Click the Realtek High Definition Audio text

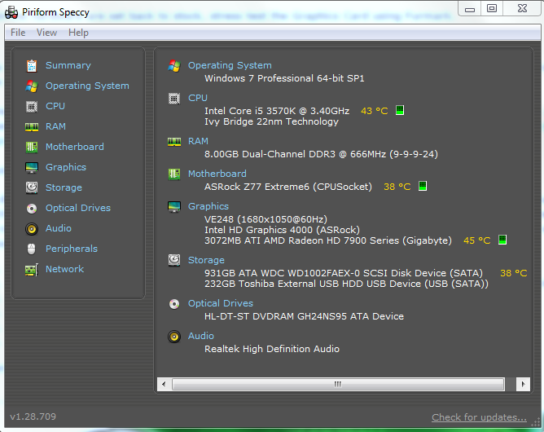point(272,349)
